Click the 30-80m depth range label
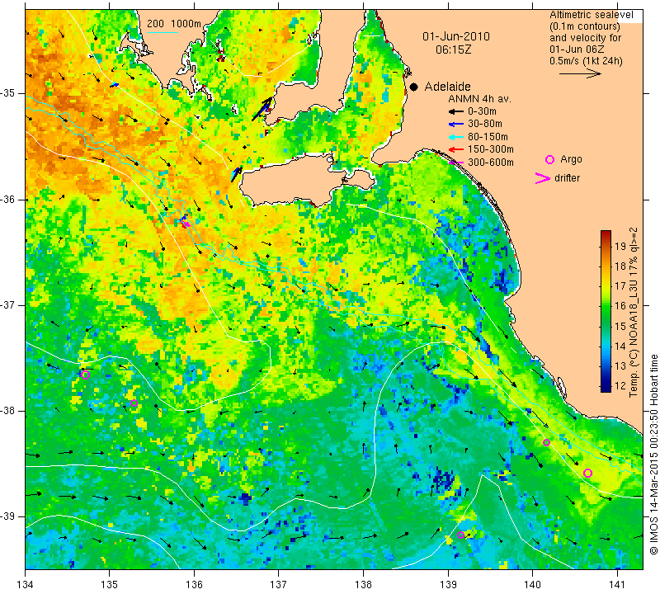 point(485,124)
